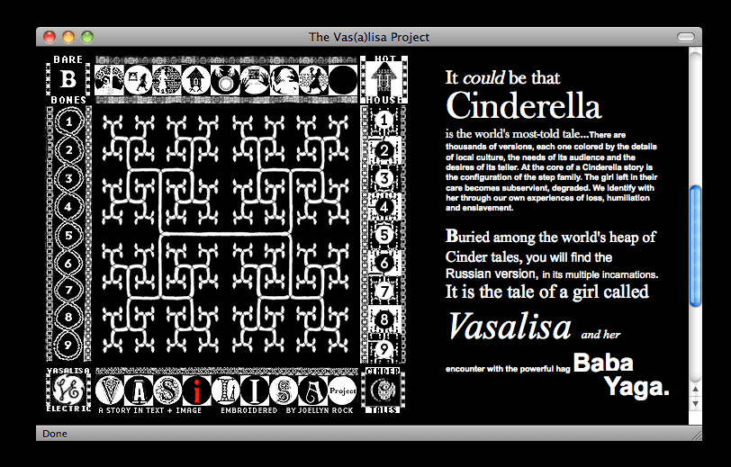Click the red letter 'i' circle
This screenshot has height=467, width=731.
tap(196, 391)
